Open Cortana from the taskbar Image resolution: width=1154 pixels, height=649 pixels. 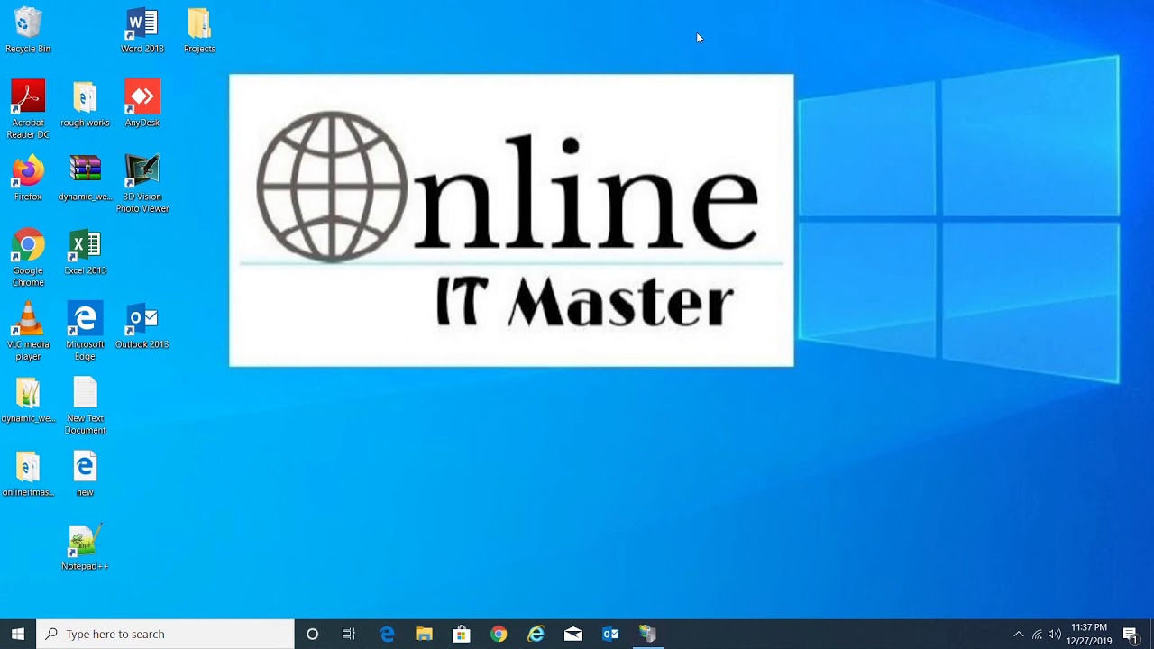click(312, 634)
